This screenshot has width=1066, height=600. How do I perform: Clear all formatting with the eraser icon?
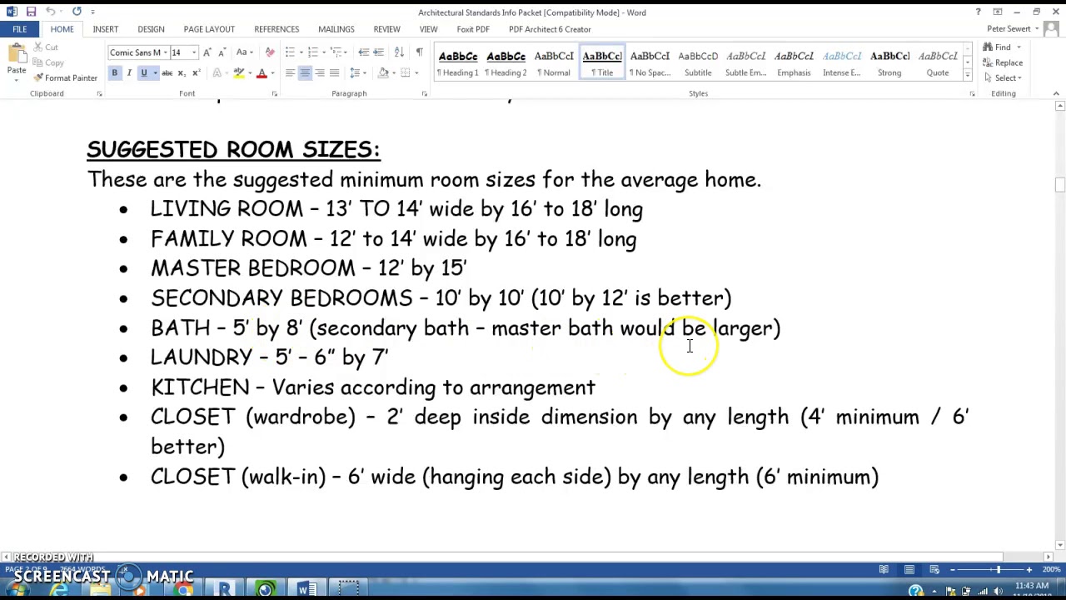click(270, 52)
